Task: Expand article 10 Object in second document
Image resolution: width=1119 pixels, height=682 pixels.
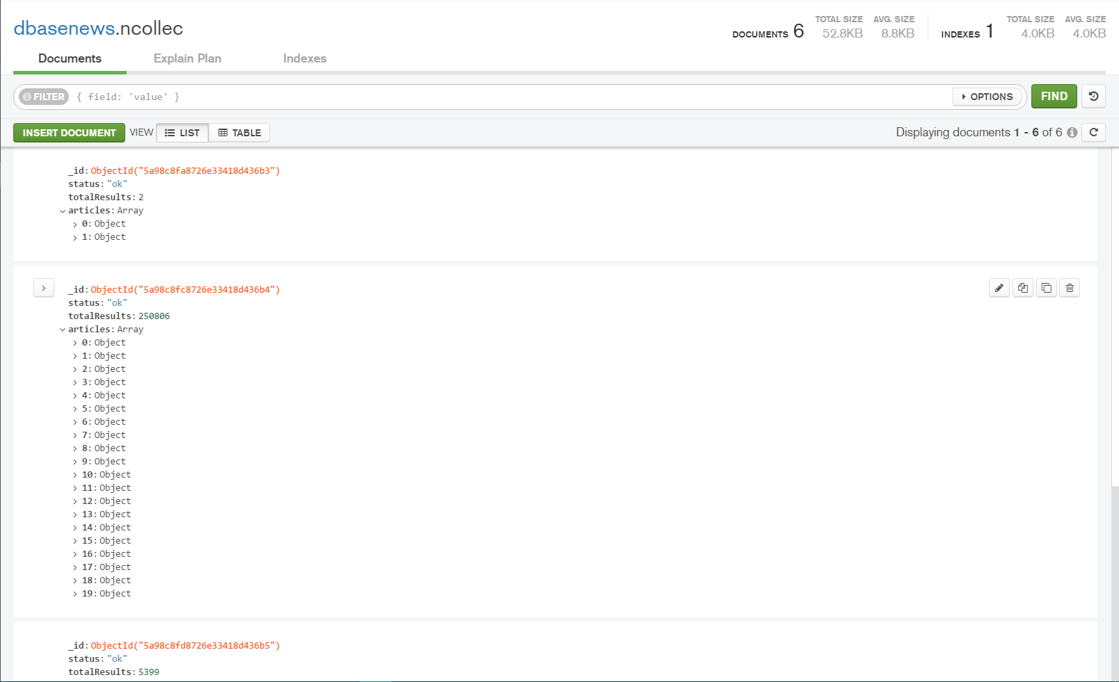Action: [75, 476]
